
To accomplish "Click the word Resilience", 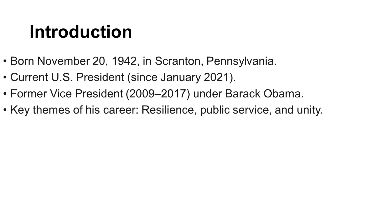I will (x=168, y=110).
